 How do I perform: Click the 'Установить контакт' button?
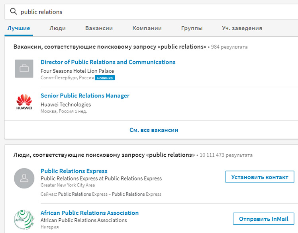pos(260,177)
